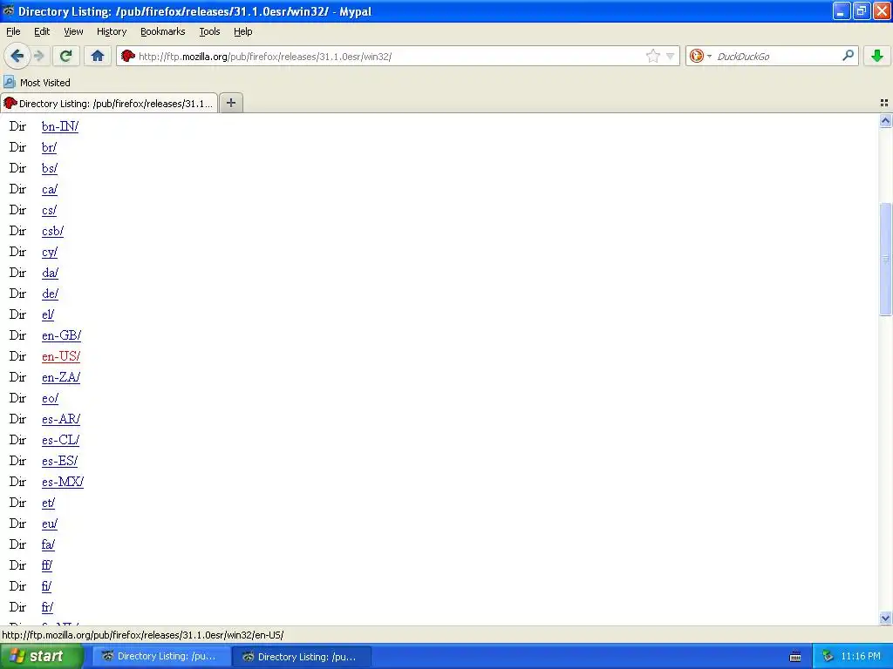Open the DuckDuckGo search engine selector
This screenshot has height=669, width=893.
[700, 56]
